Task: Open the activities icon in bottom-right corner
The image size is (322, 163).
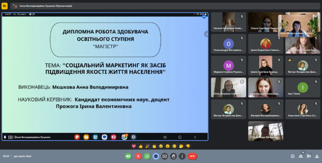Action: coord(317,156)
